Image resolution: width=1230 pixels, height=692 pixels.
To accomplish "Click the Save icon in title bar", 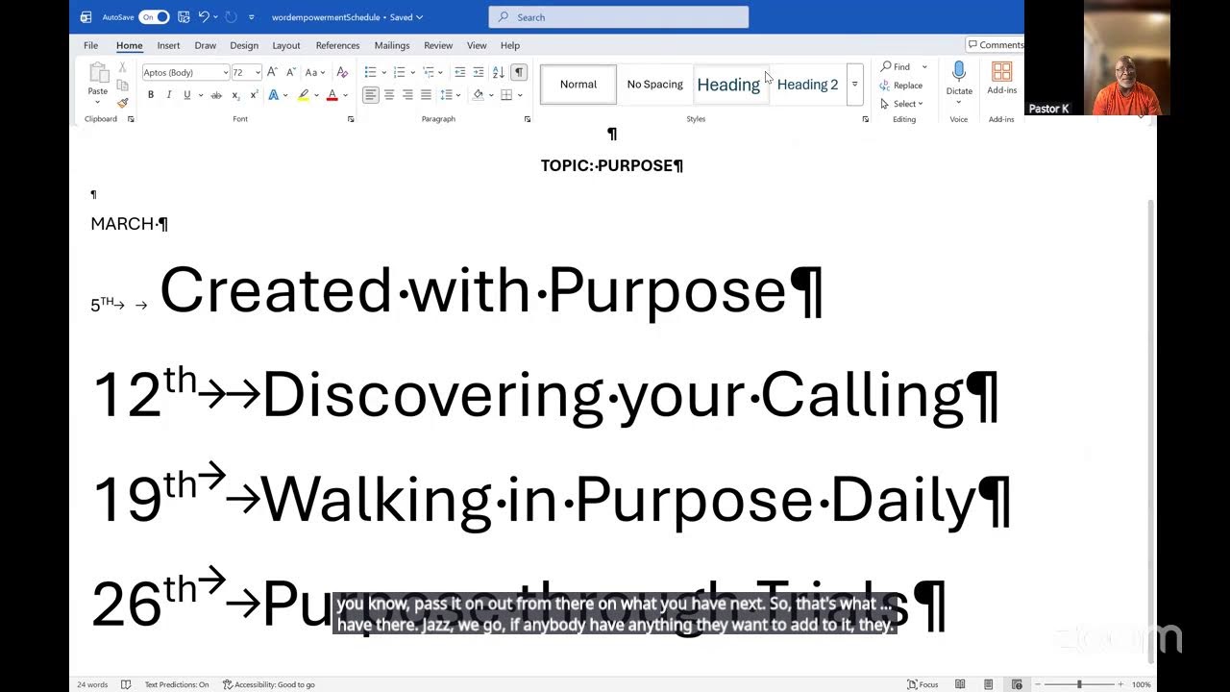I will pyautogui.click(x=184, y=16).
